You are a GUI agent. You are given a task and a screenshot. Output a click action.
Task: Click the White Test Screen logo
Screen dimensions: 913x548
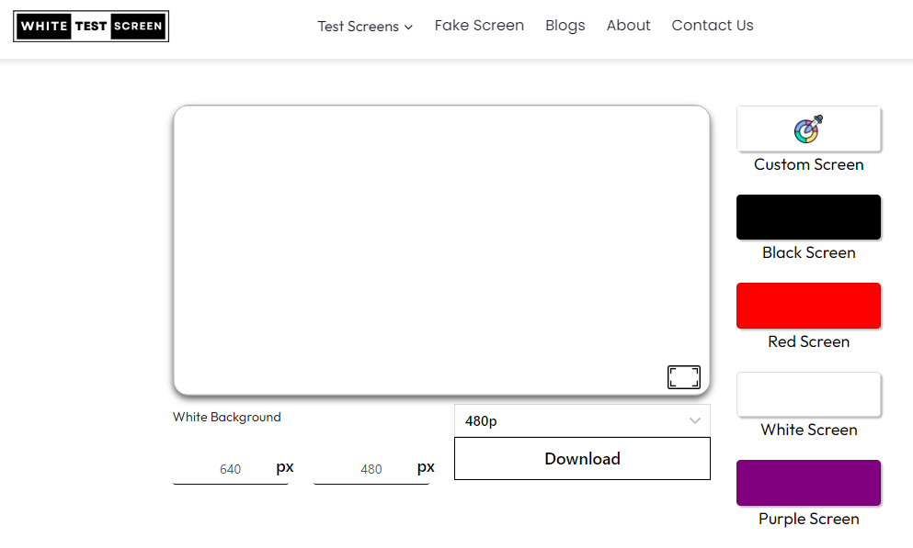coord(90,27)
